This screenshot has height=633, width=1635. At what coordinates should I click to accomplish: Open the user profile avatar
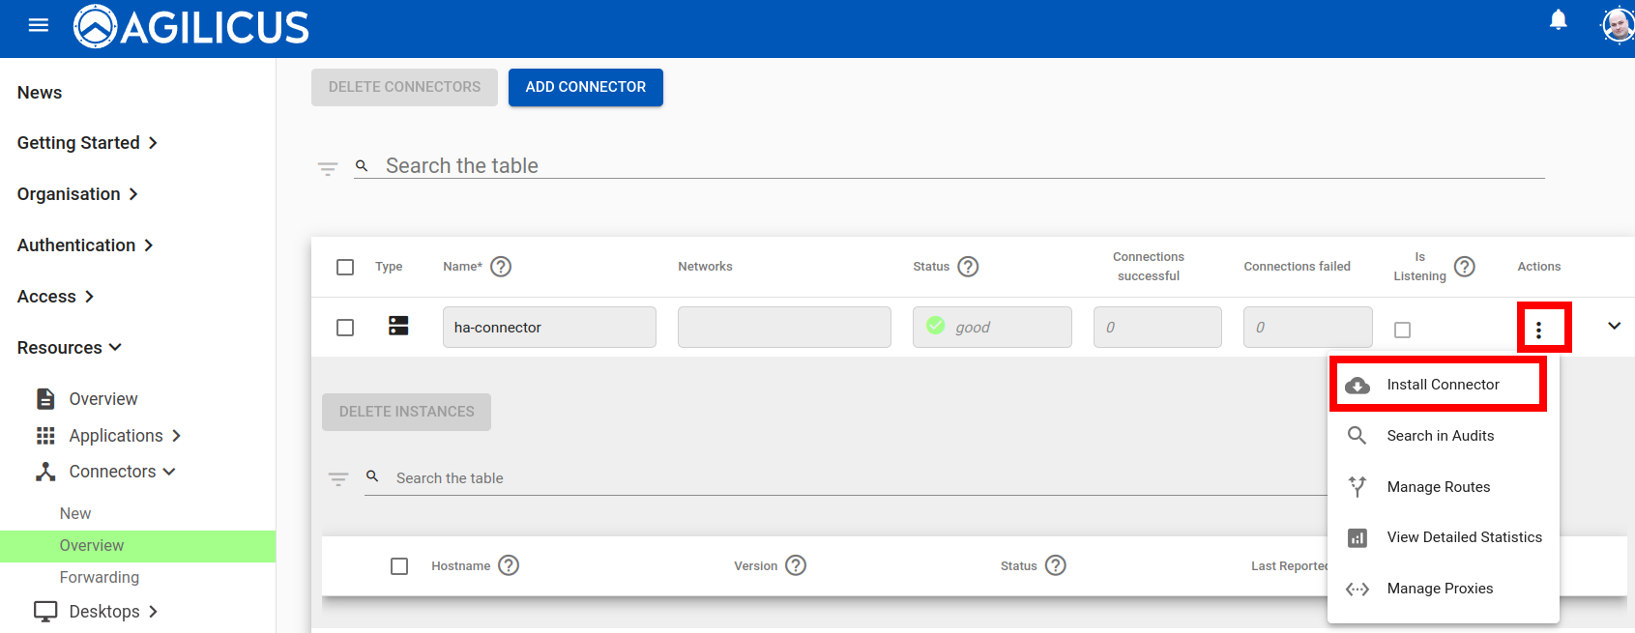click(x=1618, y=25)
